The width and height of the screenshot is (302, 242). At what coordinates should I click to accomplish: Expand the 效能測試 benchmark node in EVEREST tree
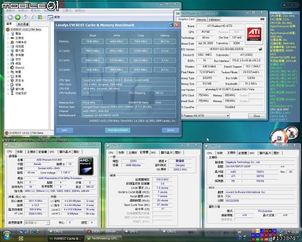[x=8, y=93]
